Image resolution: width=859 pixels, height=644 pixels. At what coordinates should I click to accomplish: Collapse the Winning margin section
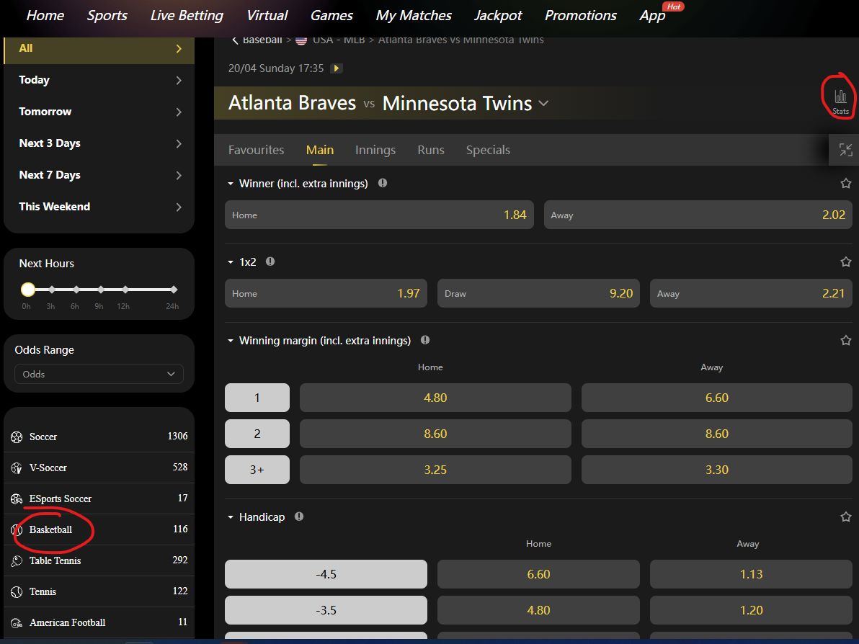coord(231,341)
